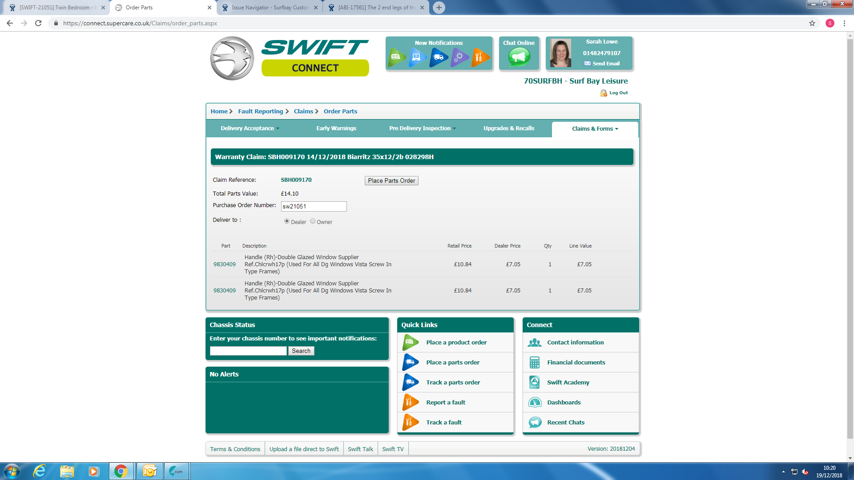Image resolution: width=854 pixels, height=480 pixels.
Task: Open Swift Academy icon in Connect panel
Action: 535,382
